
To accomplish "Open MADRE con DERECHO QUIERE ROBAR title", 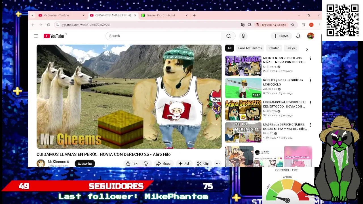I will [285, 126].
